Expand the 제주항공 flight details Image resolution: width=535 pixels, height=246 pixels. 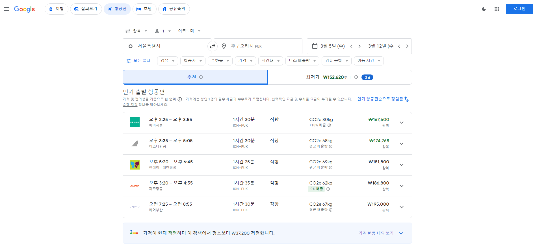(x=402, y=186)
